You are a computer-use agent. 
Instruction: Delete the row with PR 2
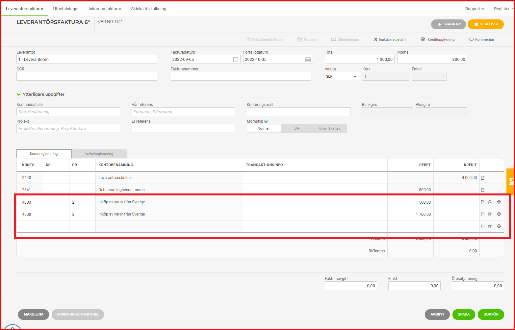490,202
